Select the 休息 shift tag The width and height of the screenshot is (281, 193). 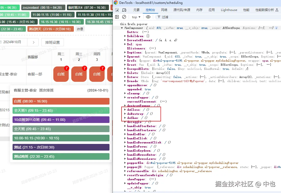(80, 29)
